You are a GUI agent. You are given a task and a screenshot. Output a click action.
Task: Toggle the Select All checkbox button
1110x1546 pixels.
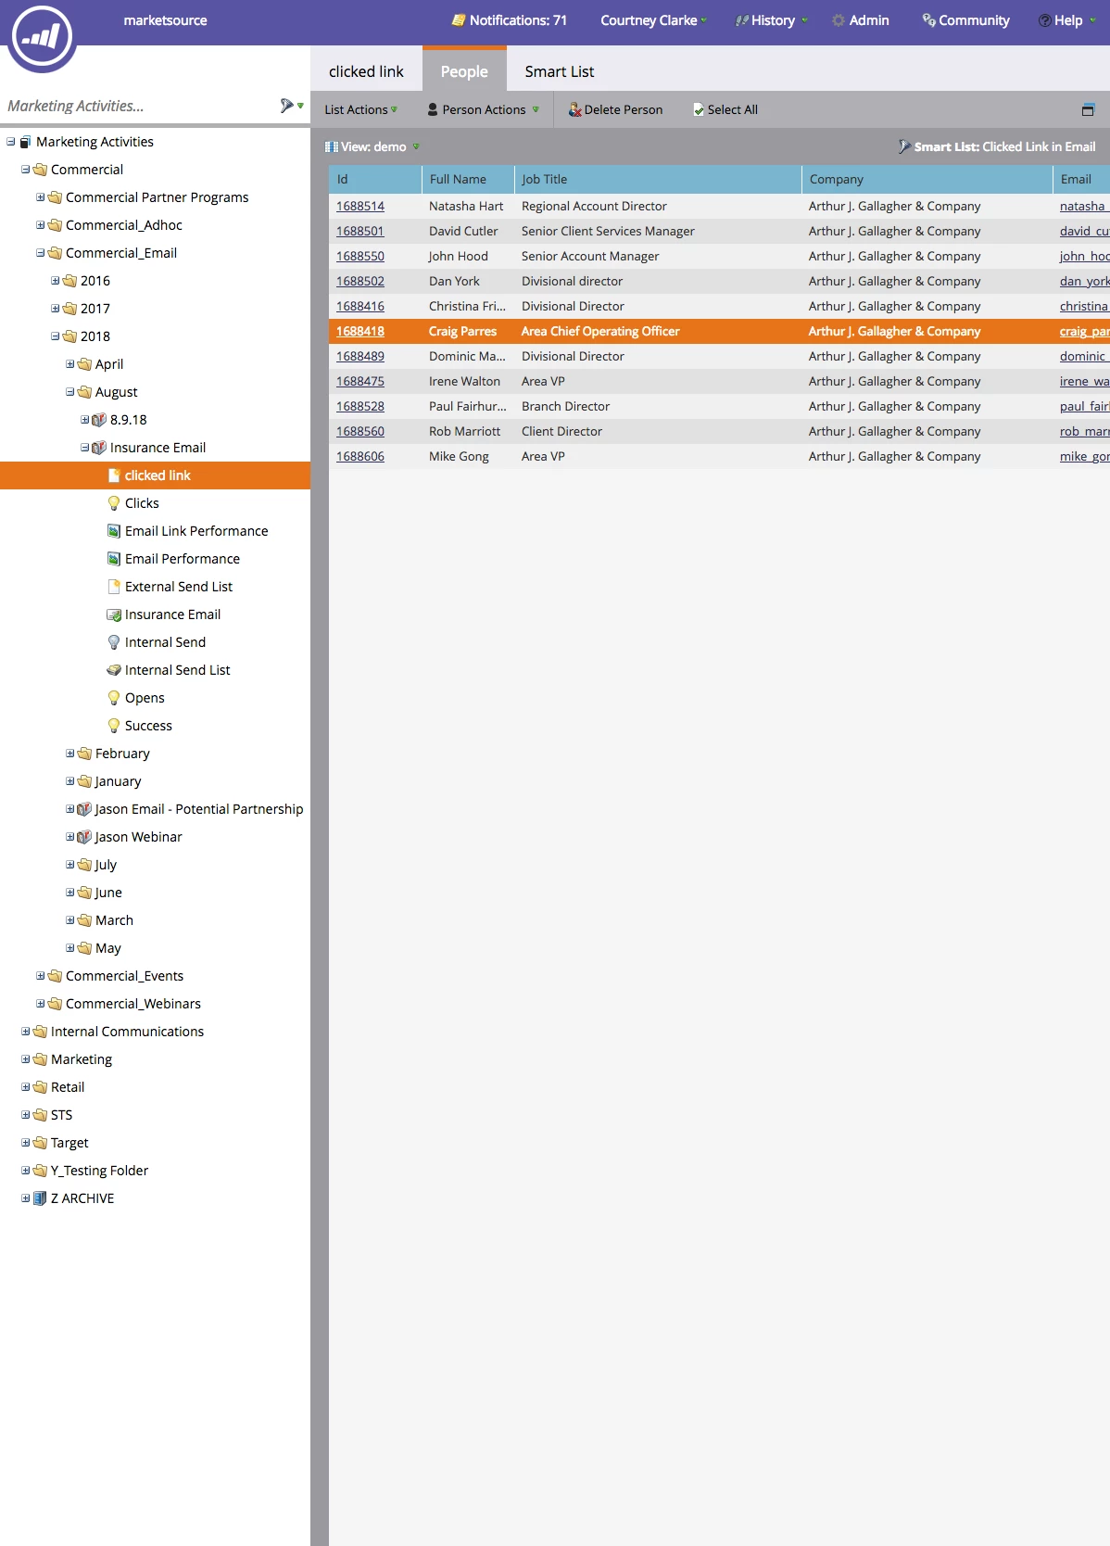tap(725, 109)
